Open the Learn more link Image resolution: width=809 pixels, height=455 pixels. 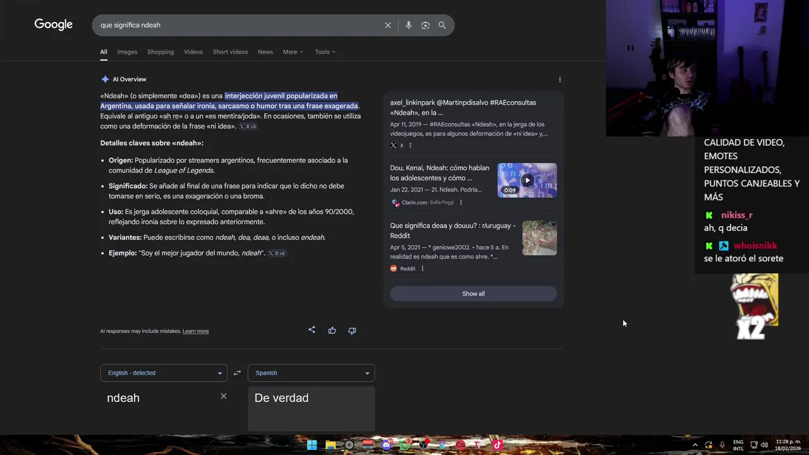point(195,331)
